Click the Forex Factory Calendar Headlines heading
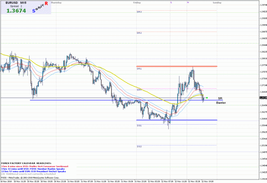This screenshot has width=267, height=183. click(26, 163)
